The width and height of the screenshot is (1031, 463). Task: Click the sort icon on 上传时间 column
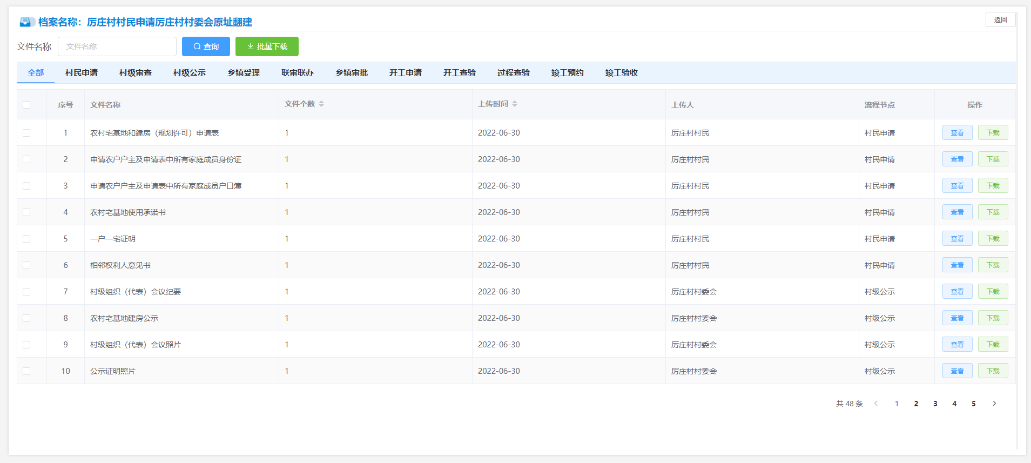515,104
